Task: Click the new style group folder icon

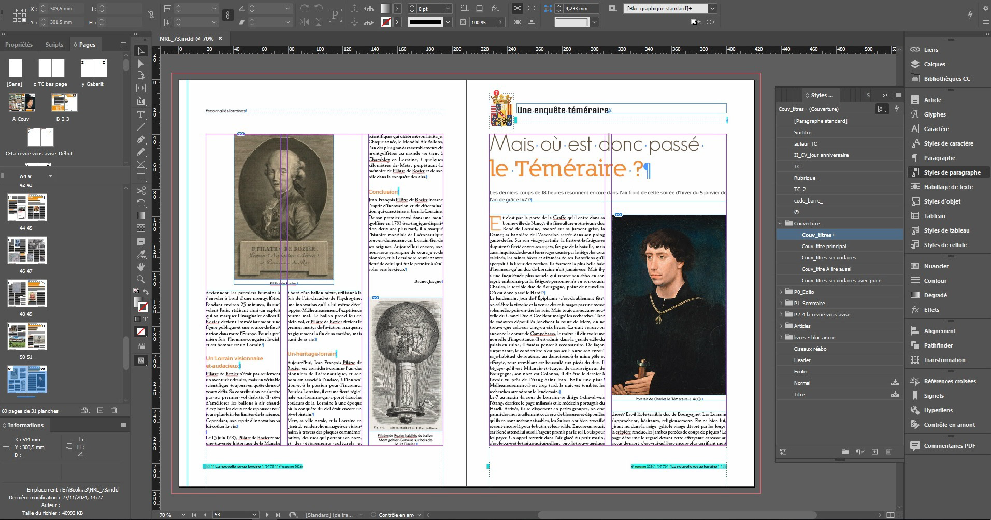Action: 845,452
